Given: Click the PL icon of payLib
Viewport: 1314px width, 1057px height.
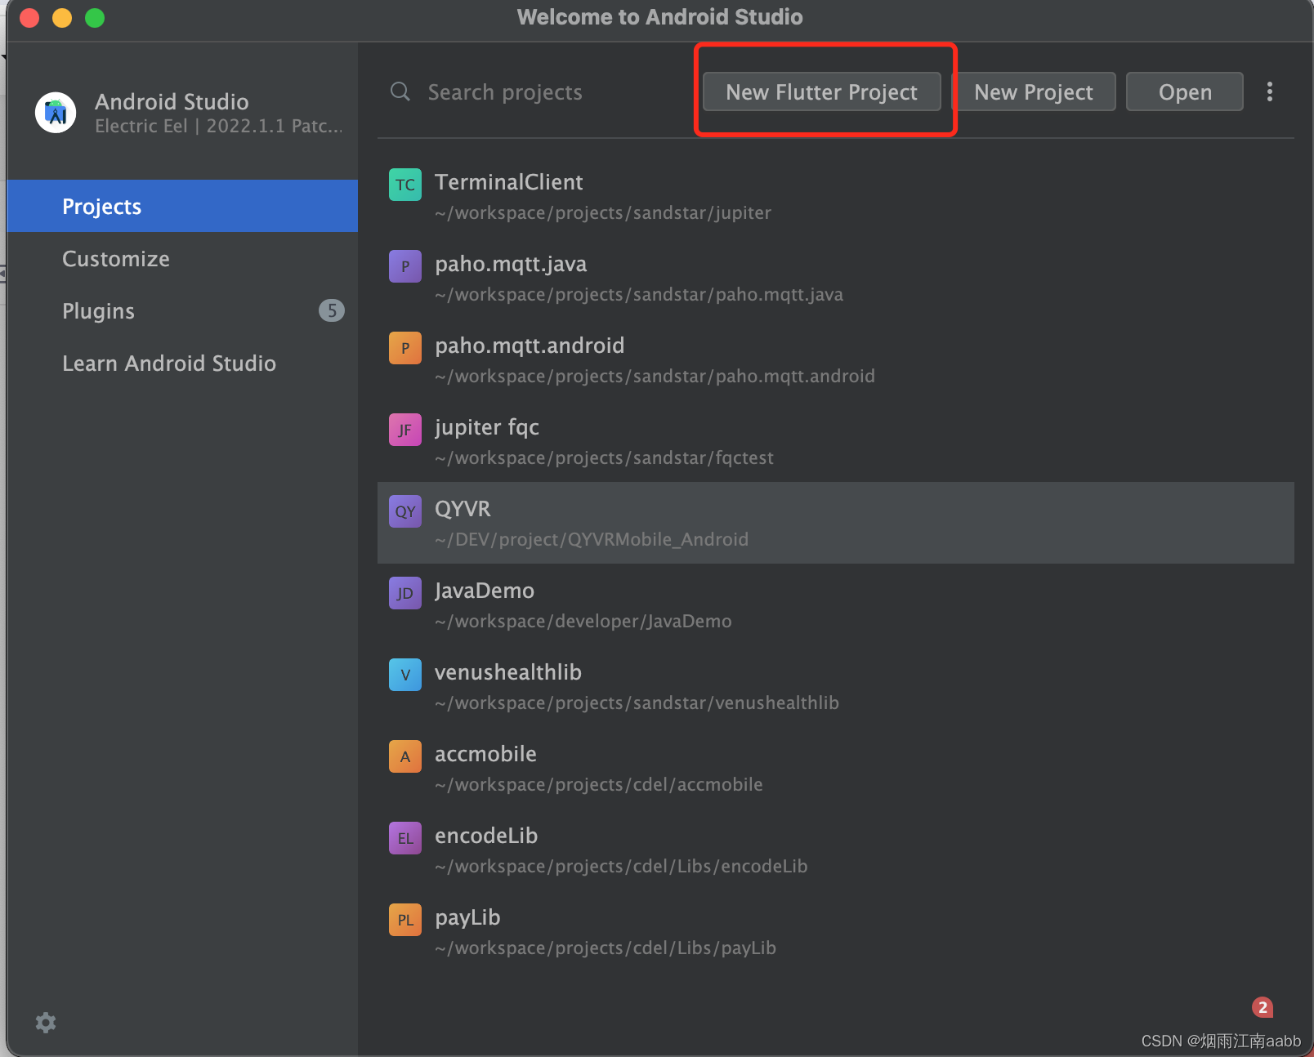Looking at the screenshot, I should pos(405,920).
